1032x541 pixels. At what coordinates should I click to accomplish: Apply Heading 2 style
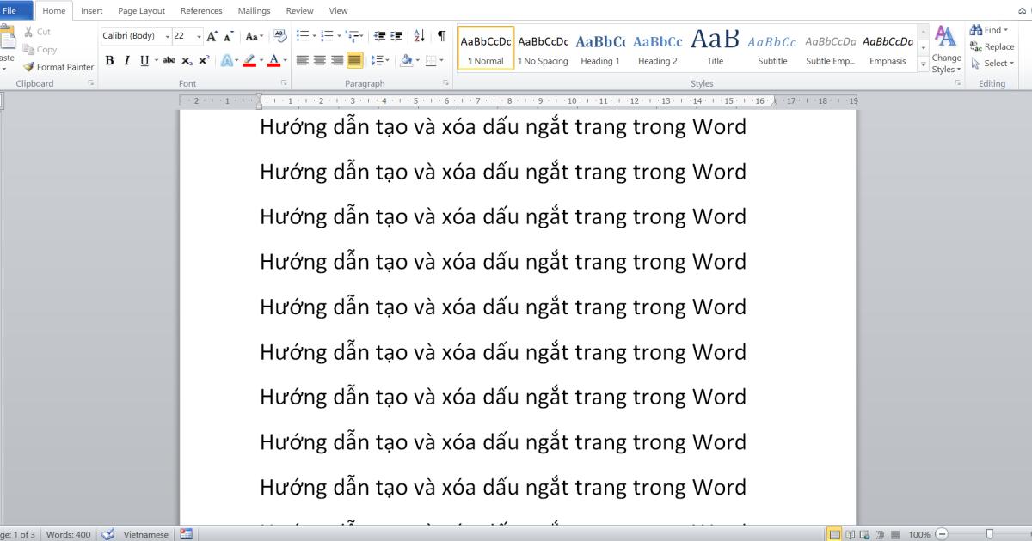coord(657,49)
